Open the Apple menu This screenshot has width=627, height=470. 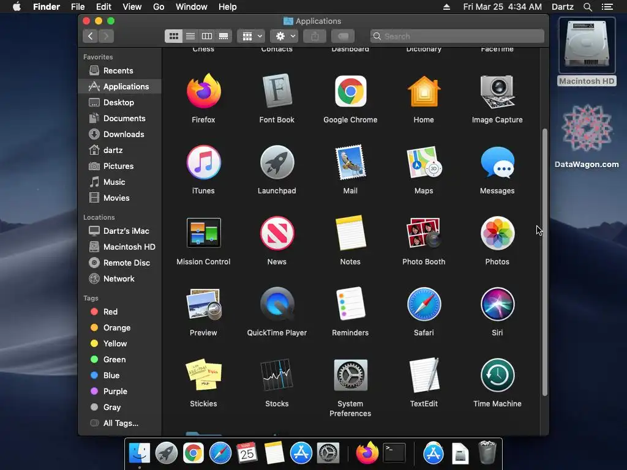17,7
